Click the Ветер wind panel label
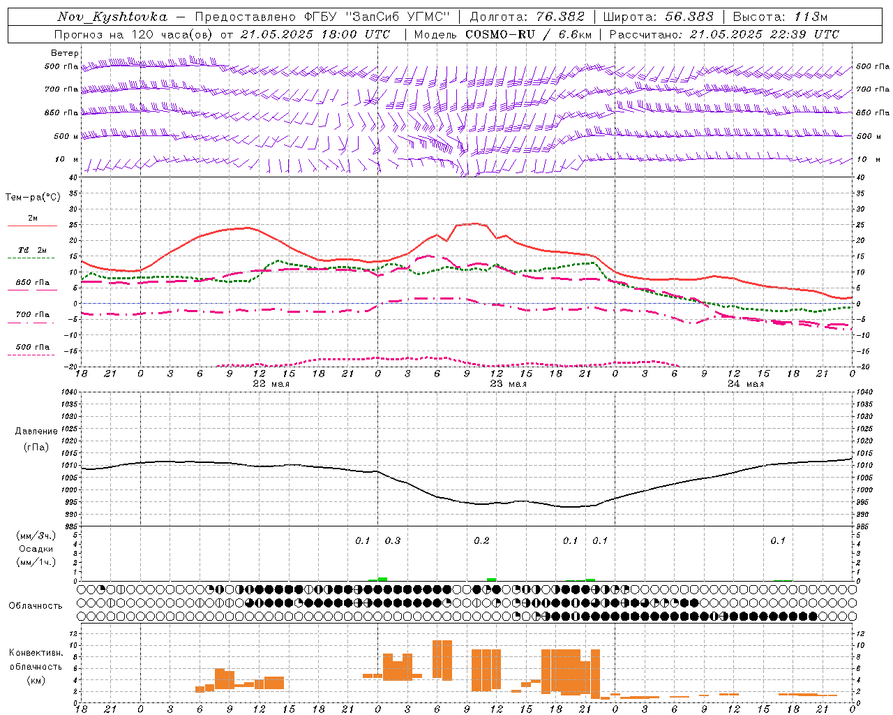This screenshot has width=893, height=715. 64,53
